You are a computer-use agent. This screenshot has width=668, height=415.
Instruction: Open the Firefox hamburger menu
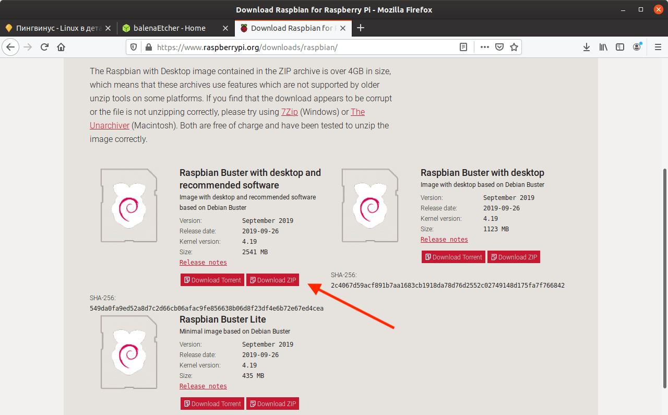tap(658, 47)
